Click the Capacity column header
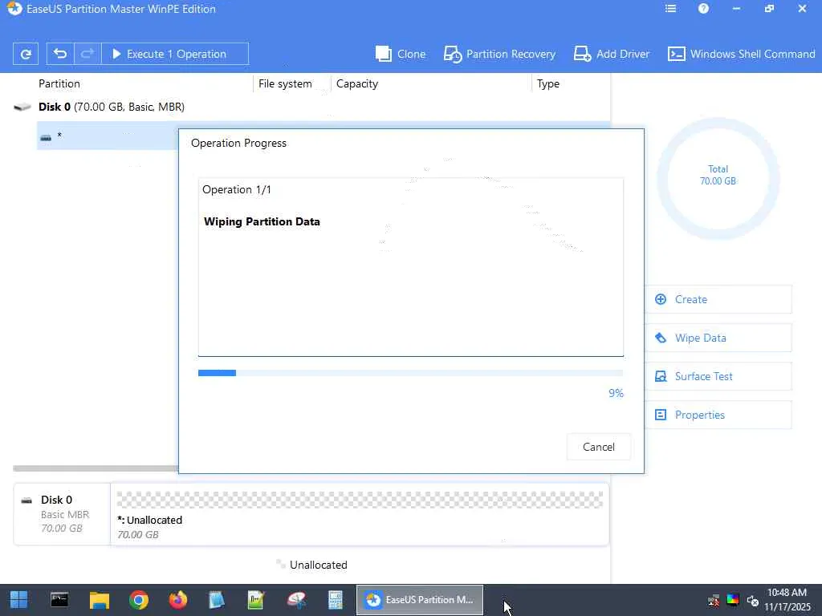 357,83
